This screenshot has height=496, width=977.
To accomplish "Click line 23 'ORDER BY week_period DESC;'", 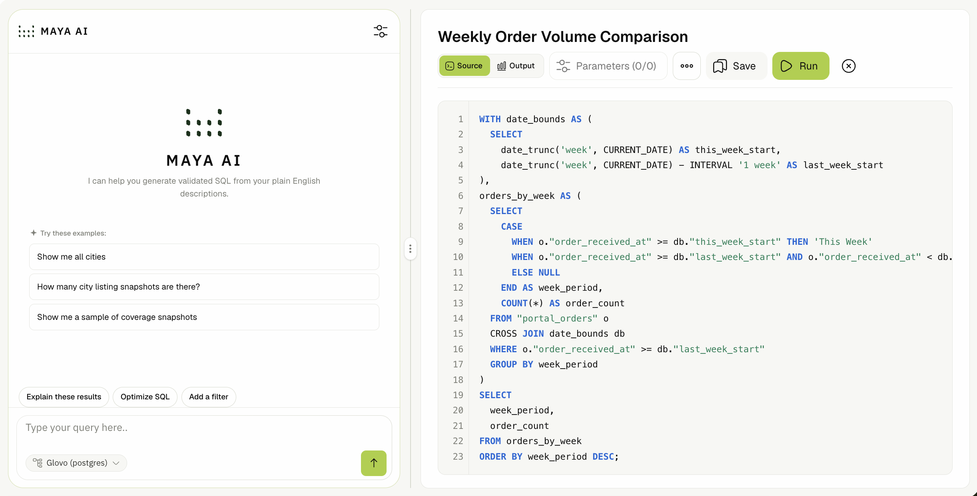I will point(549,457).
